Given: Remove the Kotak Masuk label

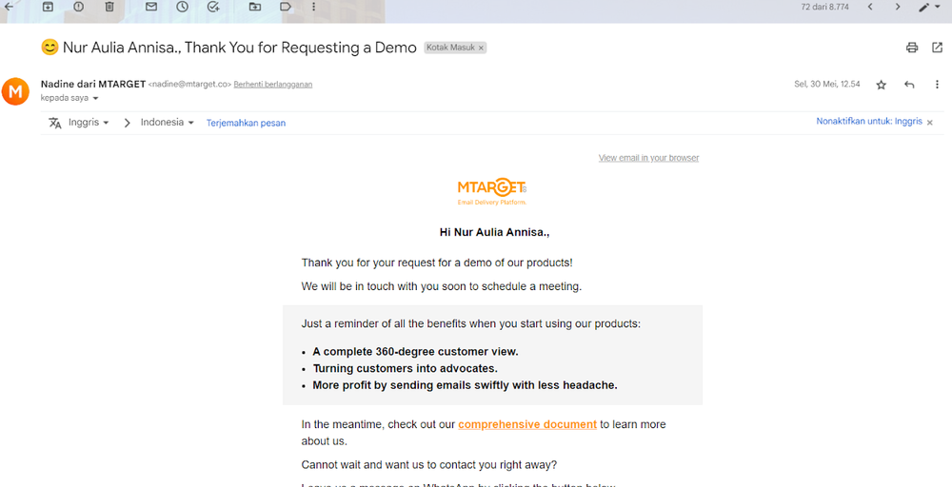Looking at the screenshot, I should click(x=481, y=48).
